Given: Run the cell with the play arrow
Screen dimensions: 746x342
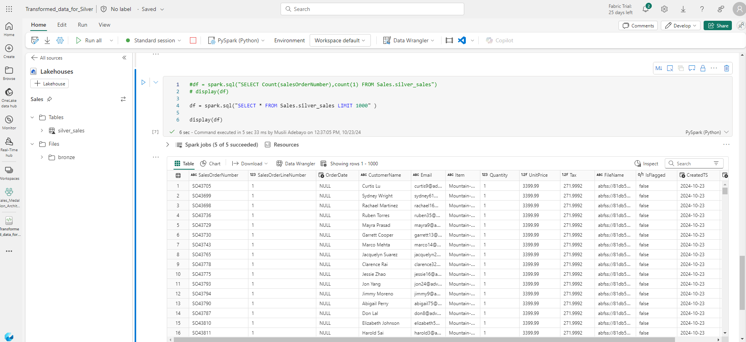Looking at the screenshot, I should coord(143,82).
